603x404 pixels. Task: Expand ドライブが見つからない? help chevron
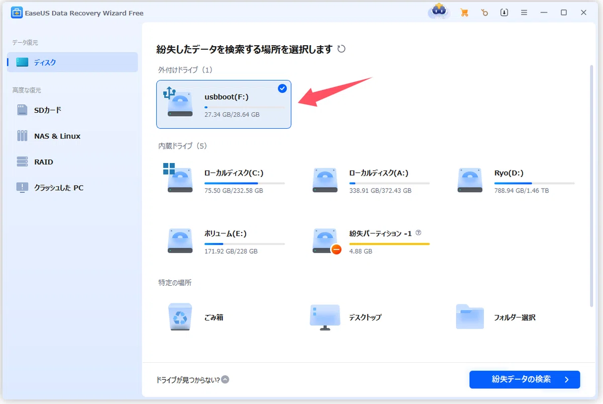tap(225, 380)
